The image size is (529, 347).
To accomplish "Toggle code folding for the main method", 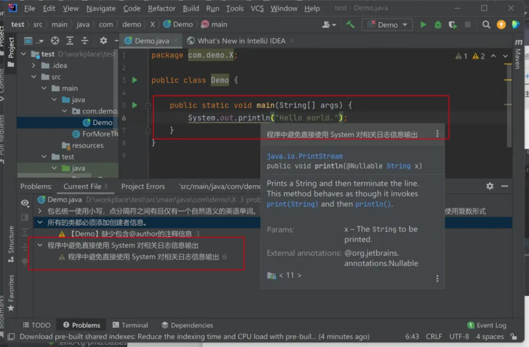I will [x=148, y=106].
